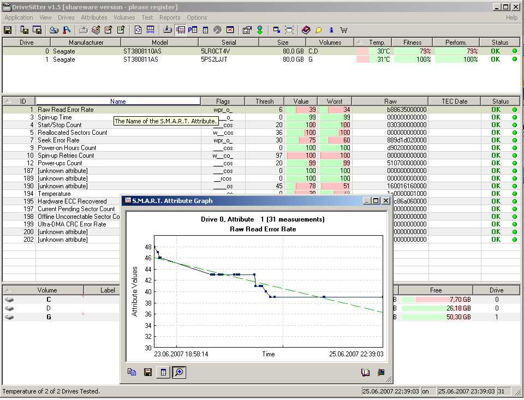
Task: Click the stretched window frame toolbar icon
Action: tap(289, 30)
